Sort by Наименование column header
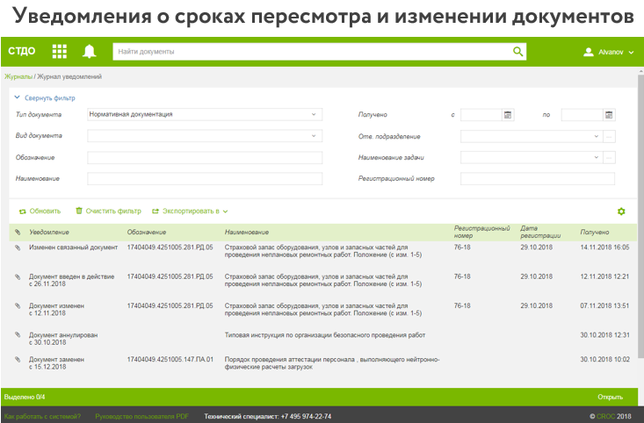The image size is (644, 423). click(x=246, y=233)
